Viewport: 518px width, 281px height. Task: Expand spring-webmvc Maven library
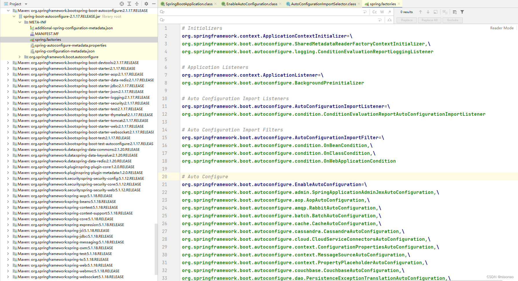point(8,271)
